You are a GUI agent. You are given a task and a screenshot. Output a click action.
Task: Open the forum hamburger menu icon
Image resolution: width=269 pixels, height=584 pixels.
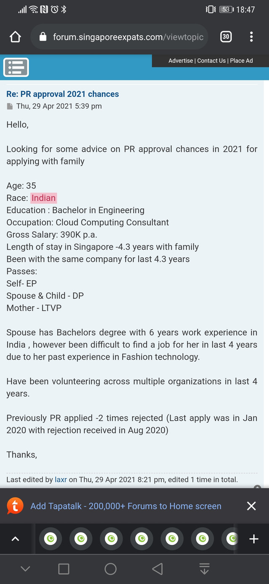point(16,67)
